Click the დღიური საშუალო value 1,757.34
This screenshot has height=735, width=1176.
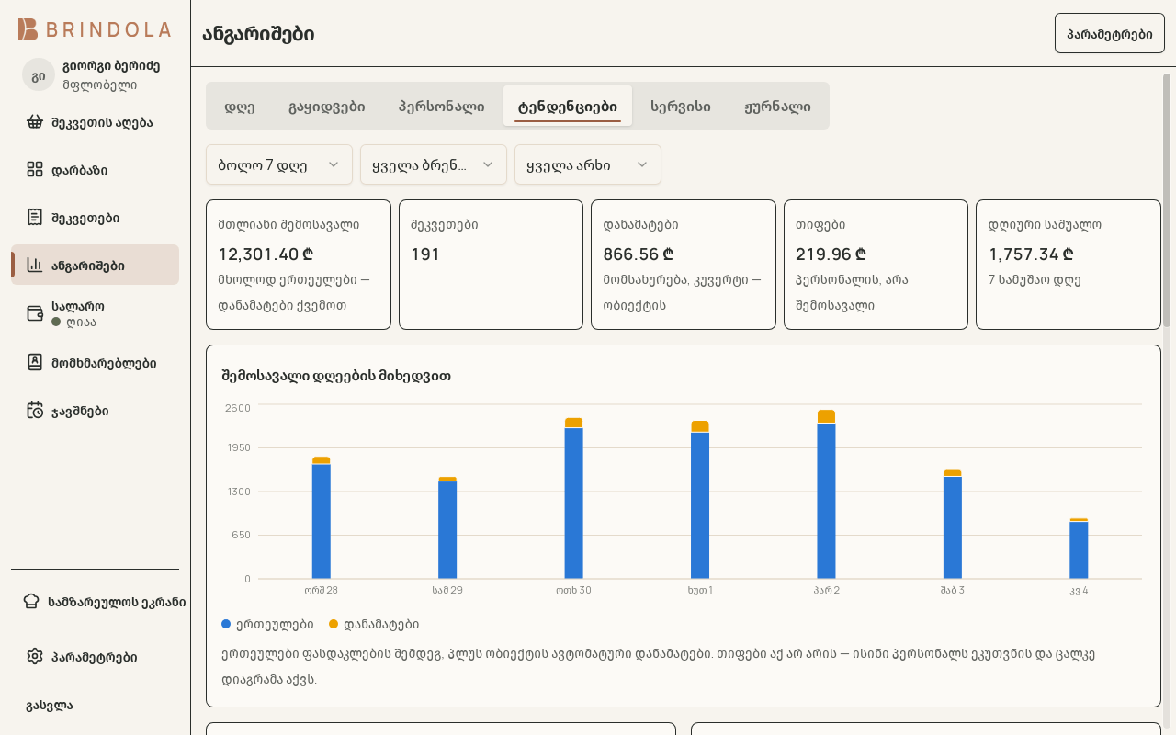1031,254
